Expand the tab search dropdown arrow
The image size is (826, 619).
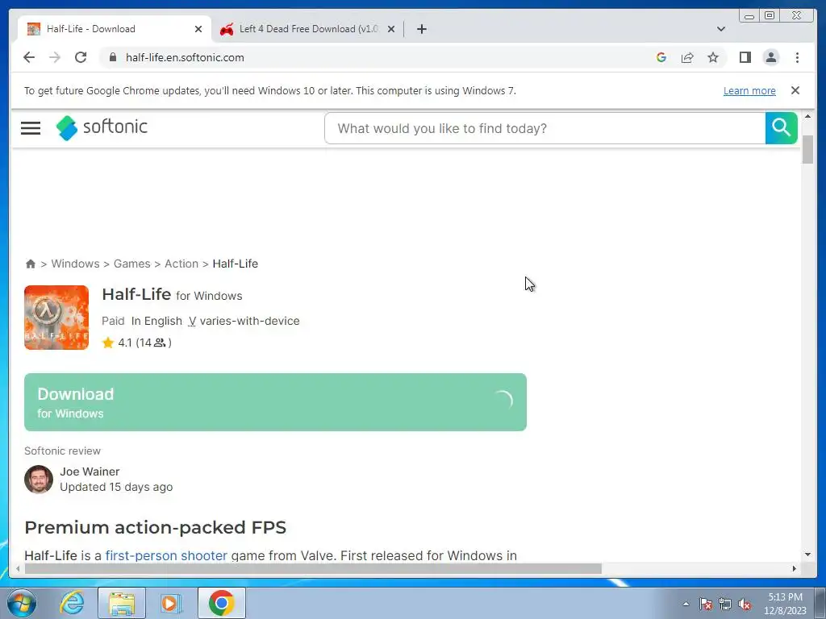tap(721, 29)
